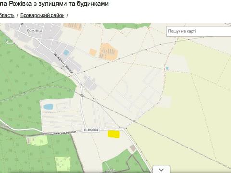Open the область breadcrumb link
The height and width of the screenshot is (173, 231).
click(7, 15)
